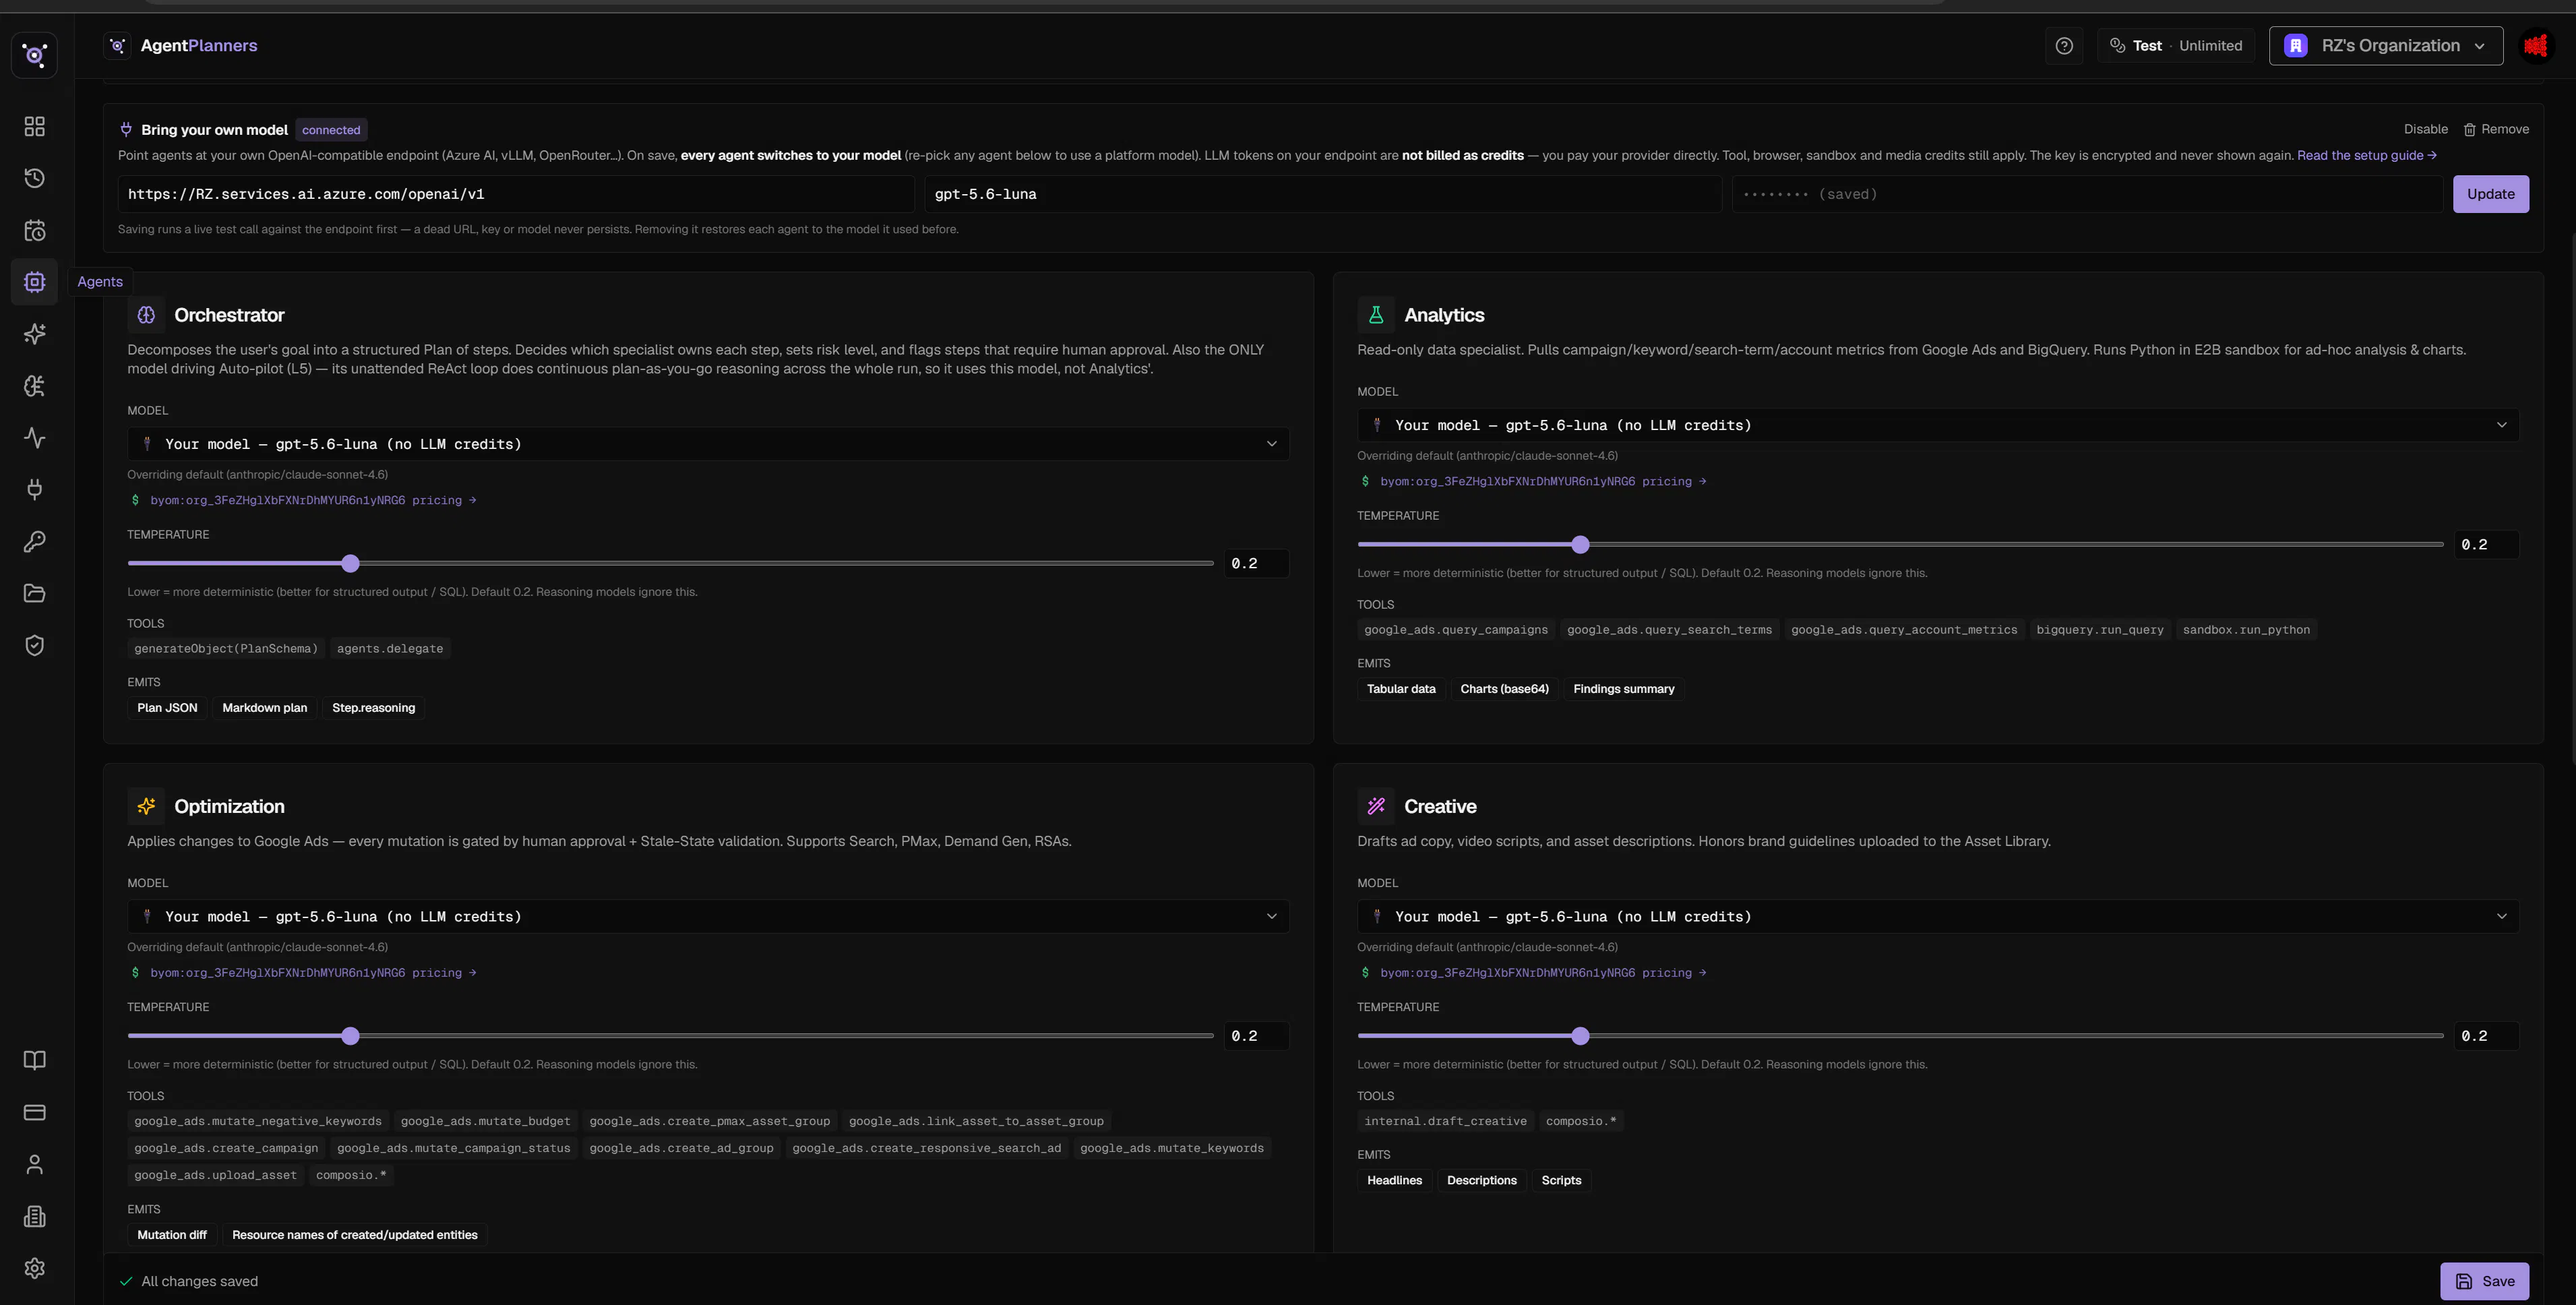Click the Update button for your model
The image size is (2576, 1305).
point(2491,194)
